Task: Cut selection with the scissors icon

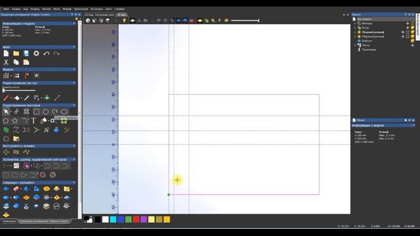Action: [x=6, y=62]
